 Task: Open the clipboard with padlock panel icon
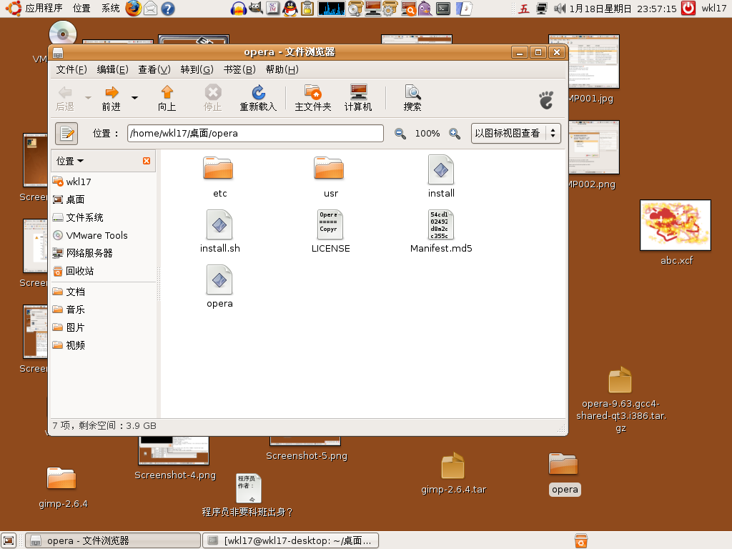coord(307,9)
